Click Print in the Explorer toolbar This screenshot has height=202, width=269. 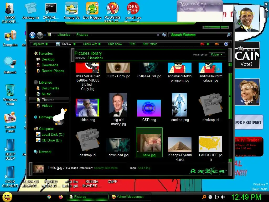[x=132, y=44]
